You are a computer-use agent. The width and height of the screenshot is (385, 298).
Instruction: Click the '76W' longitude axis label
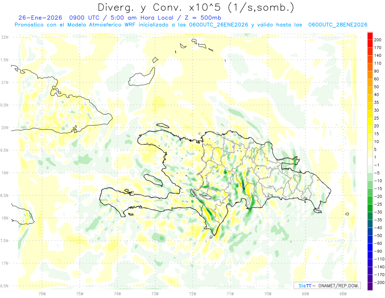coord(42,293)
